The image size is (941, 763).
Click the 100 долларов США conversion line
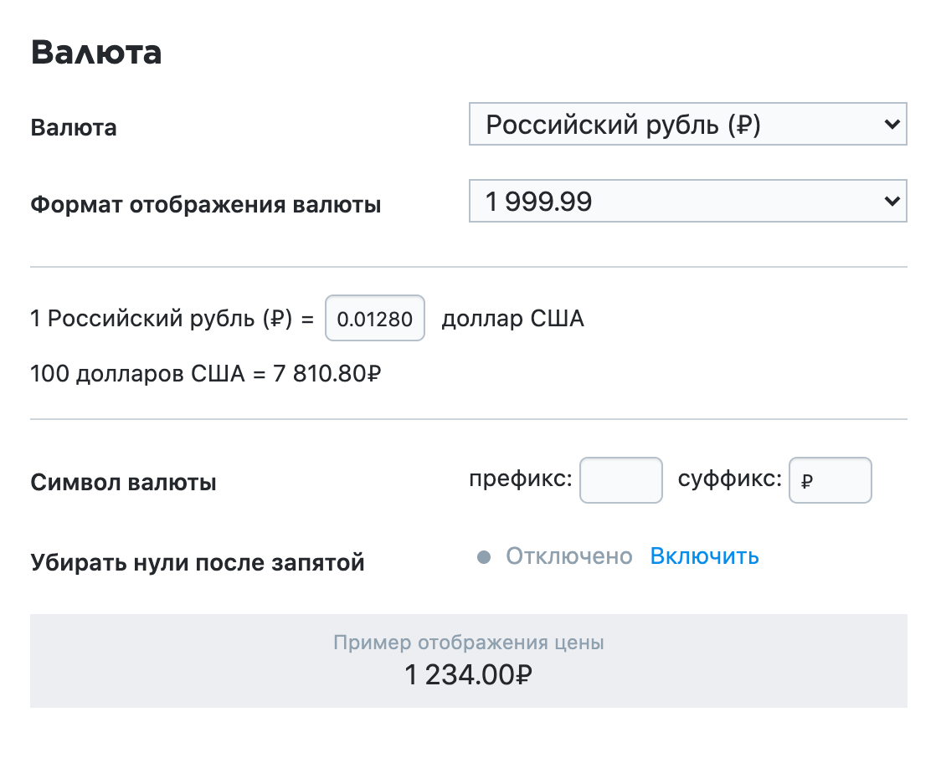click(206, 374)
